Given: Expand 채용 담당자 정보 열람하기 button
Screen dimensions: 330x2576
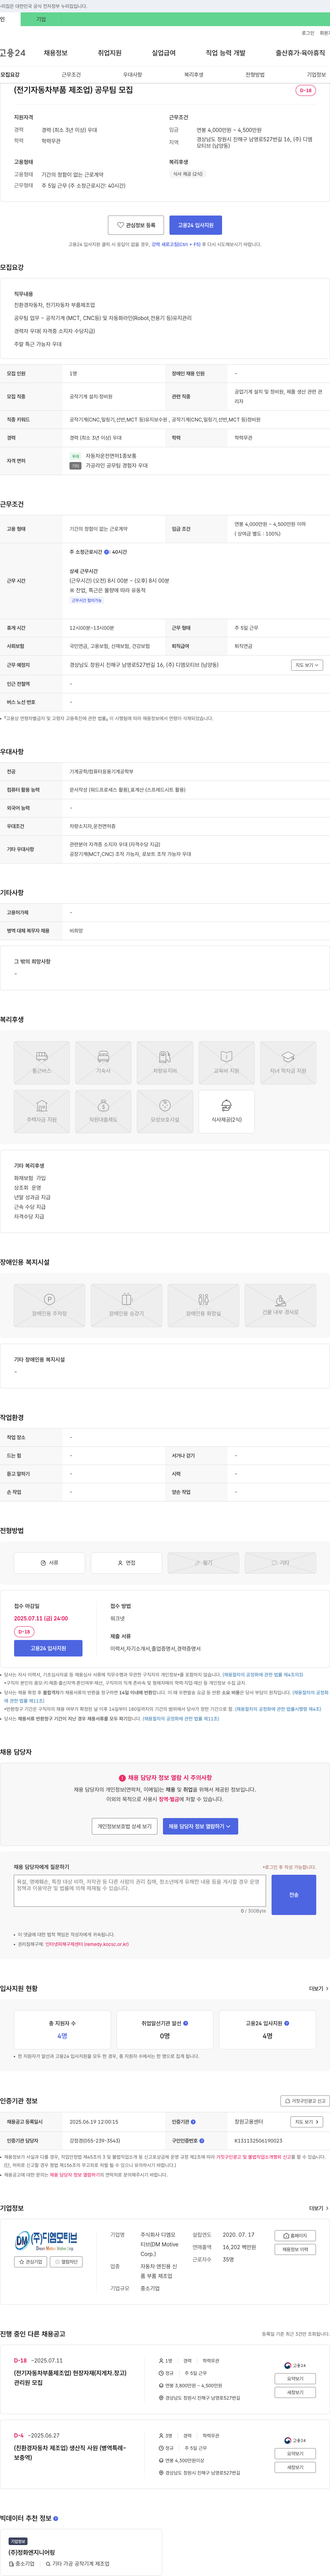Looking at the screenshot, I should 200,1826.
